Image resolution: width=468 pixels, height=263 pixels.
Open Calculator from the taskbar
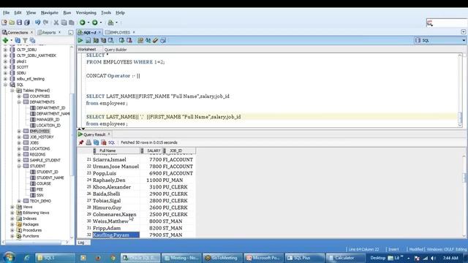(x=346, y=258)
